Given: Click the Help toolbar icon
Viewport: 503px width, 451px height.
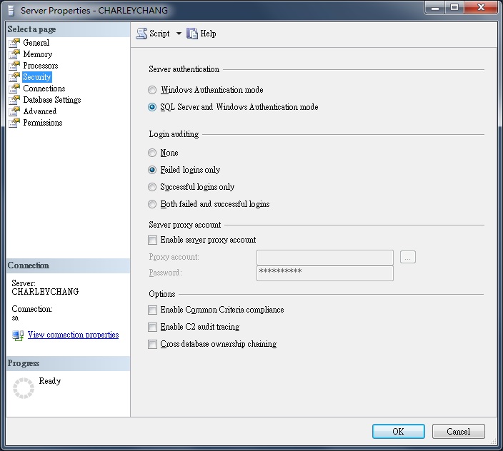Looking at the screenshot, I should coord(192,34).
